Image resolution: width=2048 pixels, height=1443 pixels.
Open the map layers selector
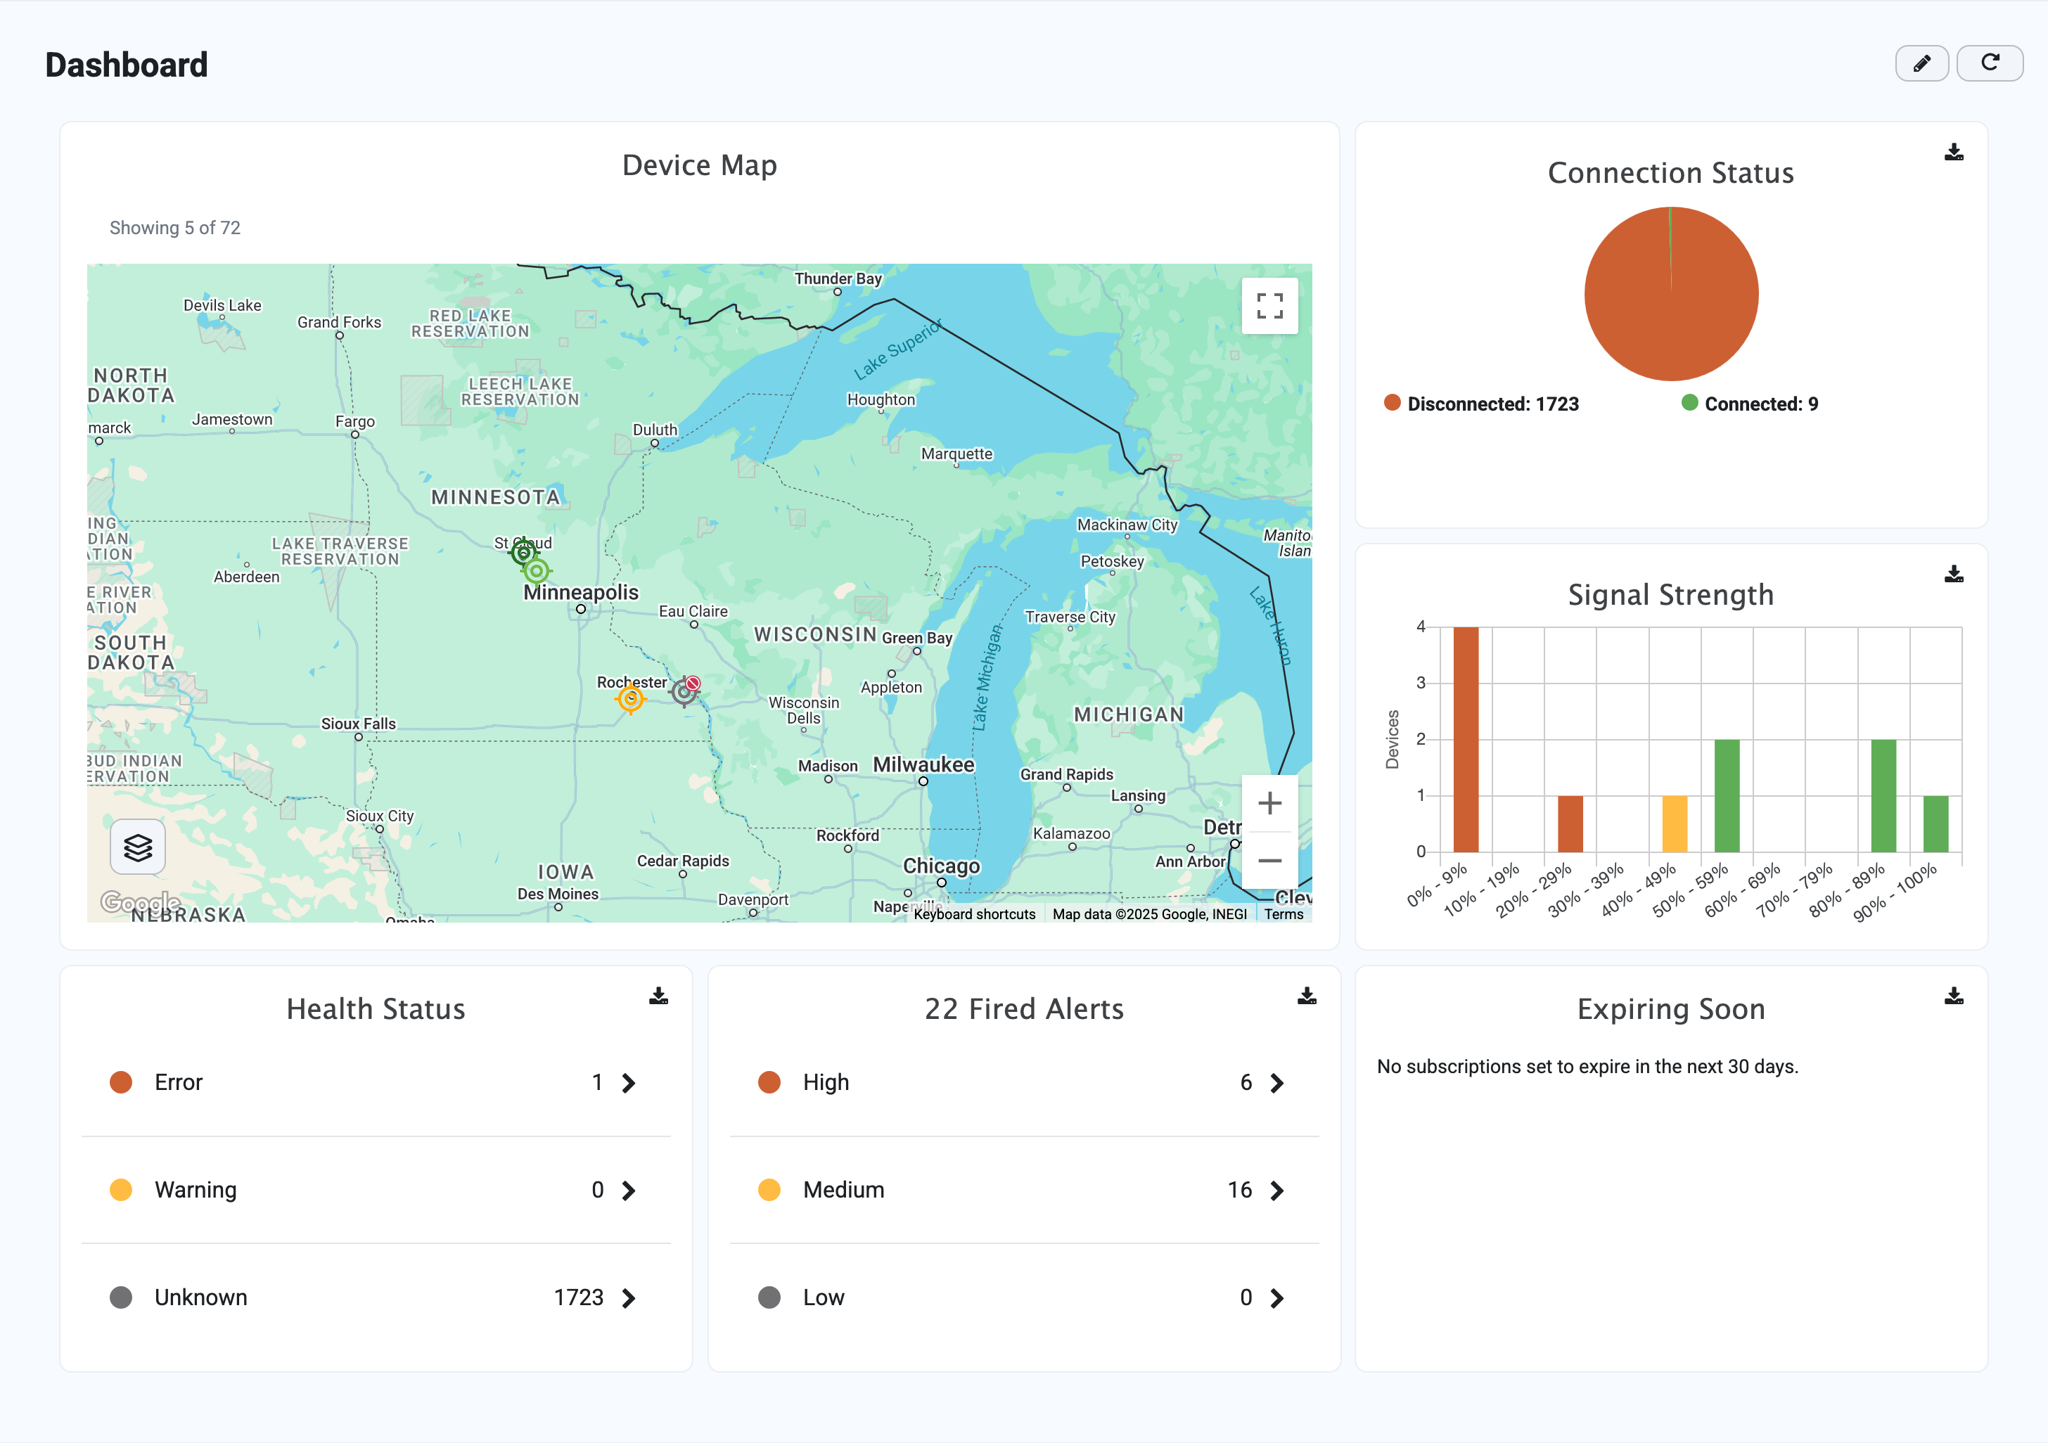(x=137, y=847)
